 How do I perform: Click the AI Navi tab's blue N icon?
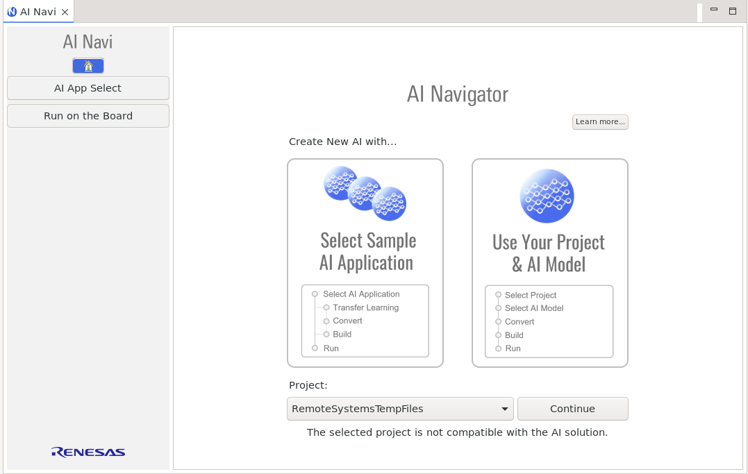click(12, 12)
